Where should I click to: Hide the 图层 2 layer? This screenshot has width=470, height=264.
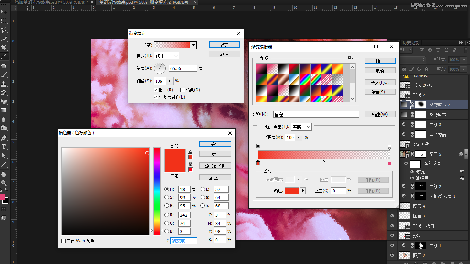click(x=392, y=256)
